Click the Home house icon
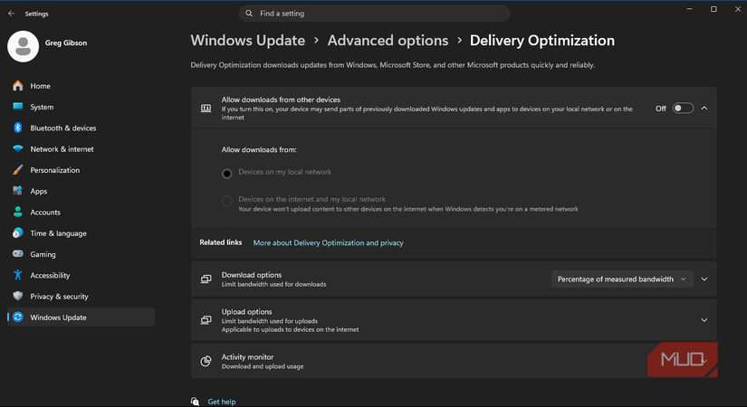 tap(17, 86)
